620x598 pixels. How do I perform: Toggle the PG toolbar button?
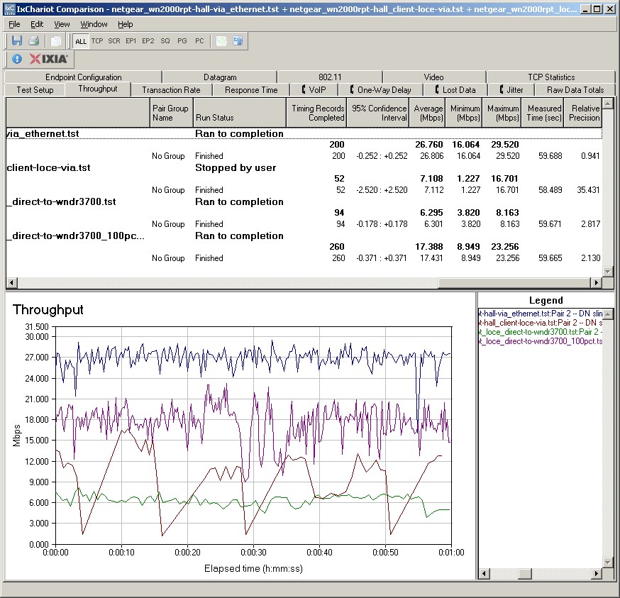[x=182, y=40]
